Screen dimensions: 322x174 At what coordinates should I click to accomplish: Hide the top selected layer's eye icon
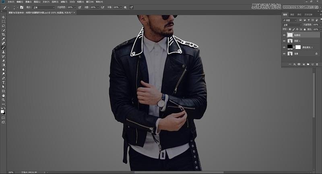284,35
